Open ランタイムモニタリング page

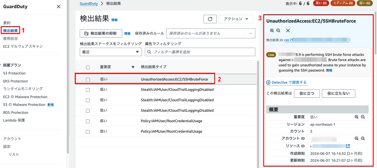click(x=23, y=89)
